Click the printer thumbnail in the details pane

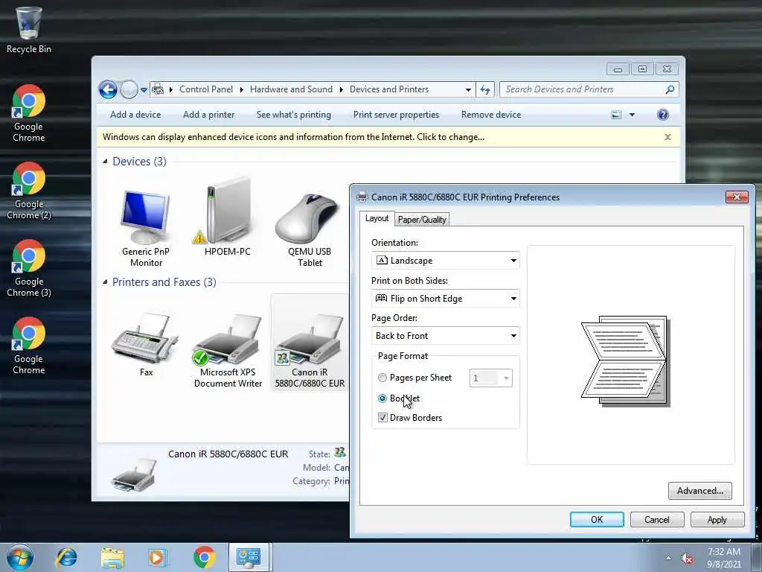coord(134,474)
